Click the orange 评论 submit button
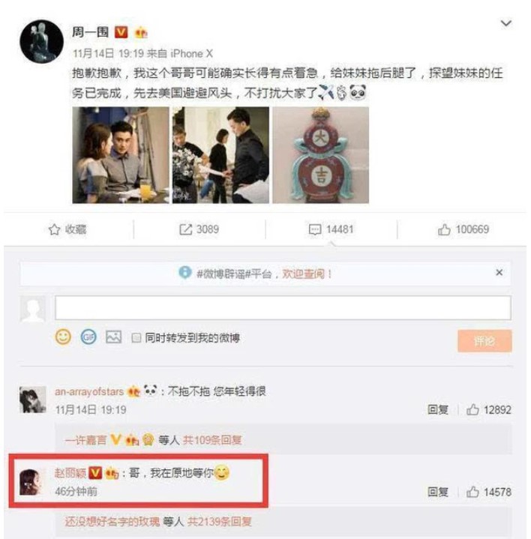 [x=484, y=341]
